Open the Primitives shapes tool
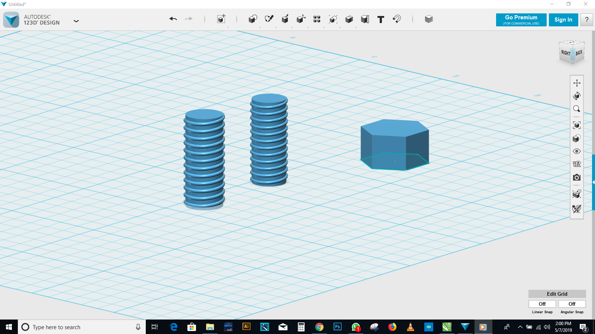Image resolution: width=595 pixels, height=334 pixels. click(253, 19)
